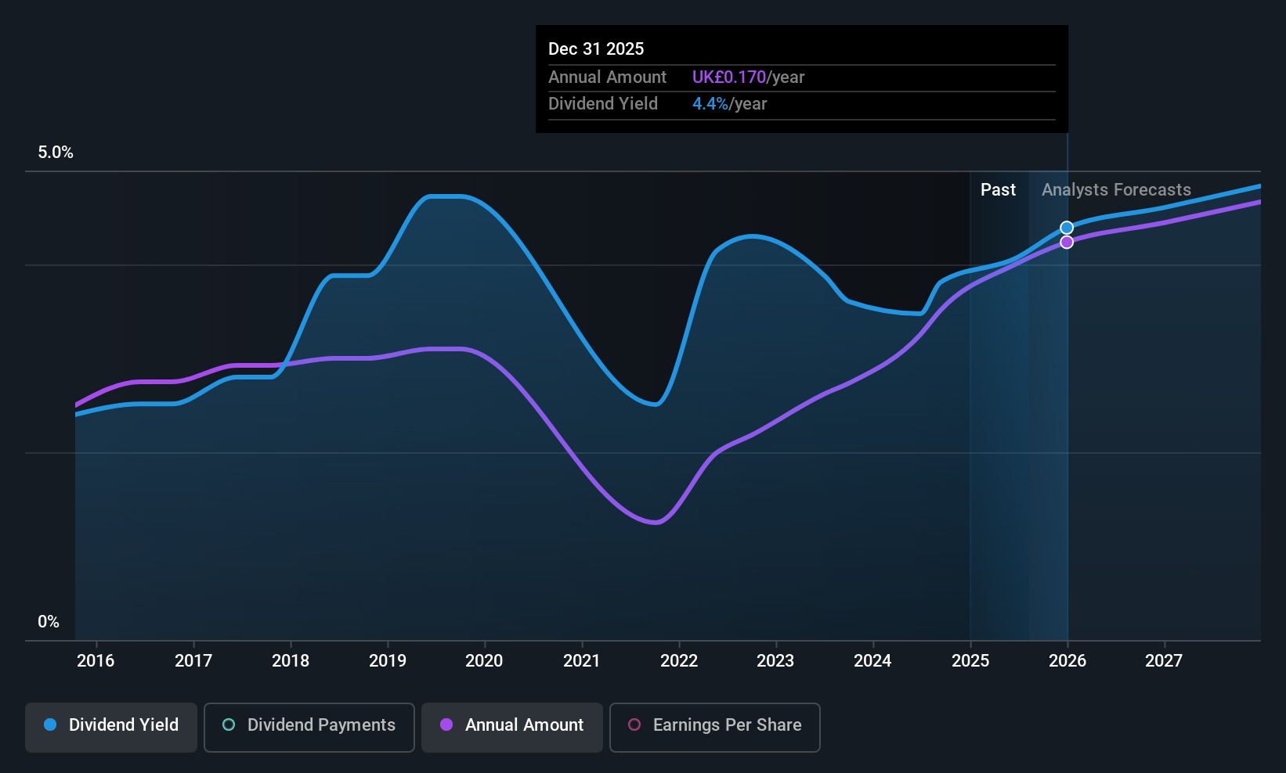Click the Analysts Forecasts region label
The width and height of the screenshot is (1286, 773).
click(1116, 189)
